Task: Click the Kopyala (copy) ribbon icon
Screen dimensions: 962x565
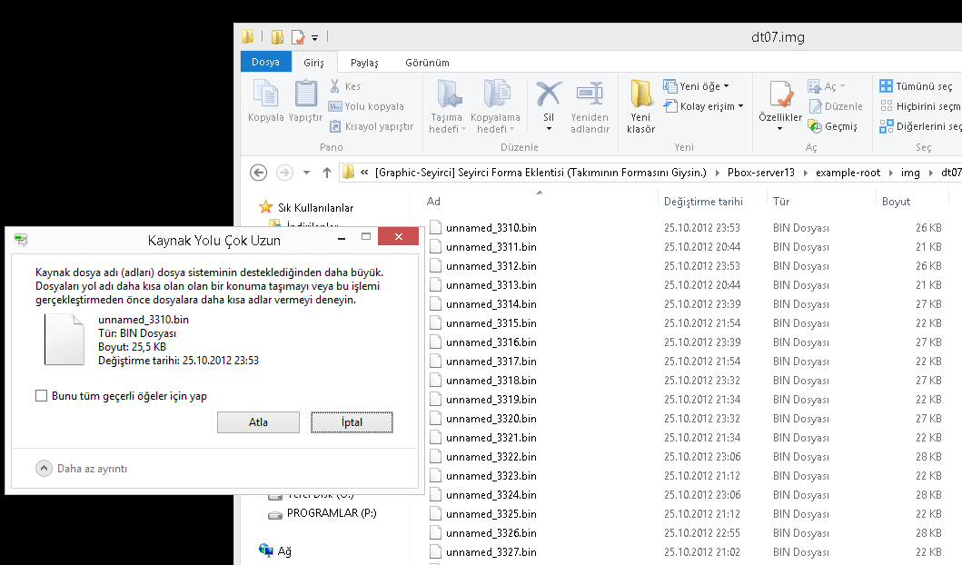Action: pos(265,95)
